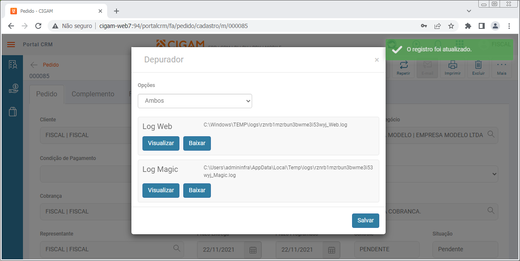
Task: Click the Cobrança field FISCAL | FISCAL
Action: pos(85,211)
